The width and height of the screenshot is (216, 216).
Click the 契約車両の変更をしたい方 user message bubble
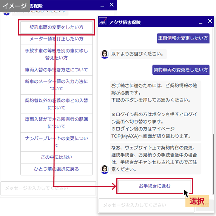point(181,70)
